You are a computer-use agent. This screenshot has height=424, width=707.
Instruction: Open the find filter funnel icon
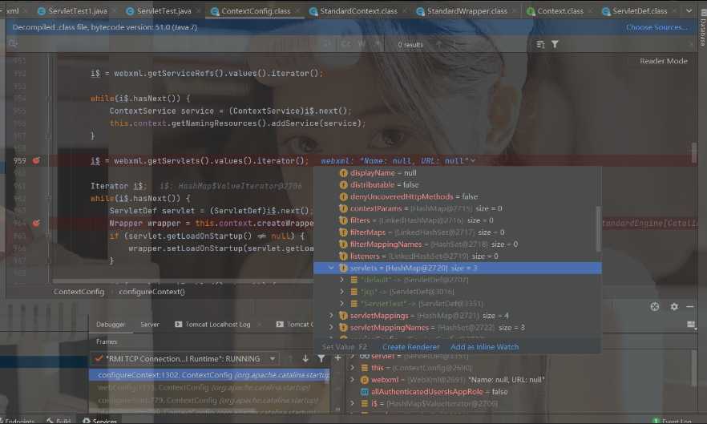click(x=555, y=44)
